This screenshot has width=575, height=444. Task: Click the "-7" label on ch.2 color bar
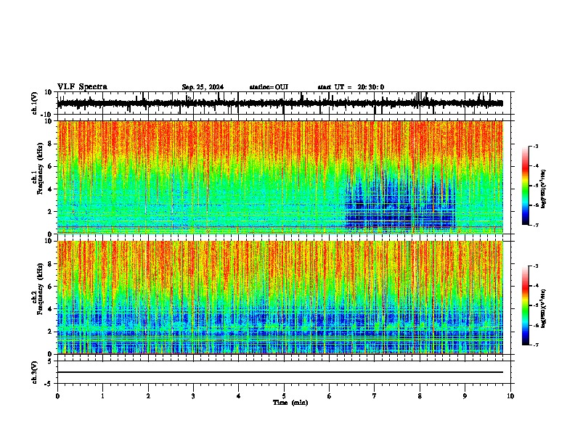coord(535,345)
